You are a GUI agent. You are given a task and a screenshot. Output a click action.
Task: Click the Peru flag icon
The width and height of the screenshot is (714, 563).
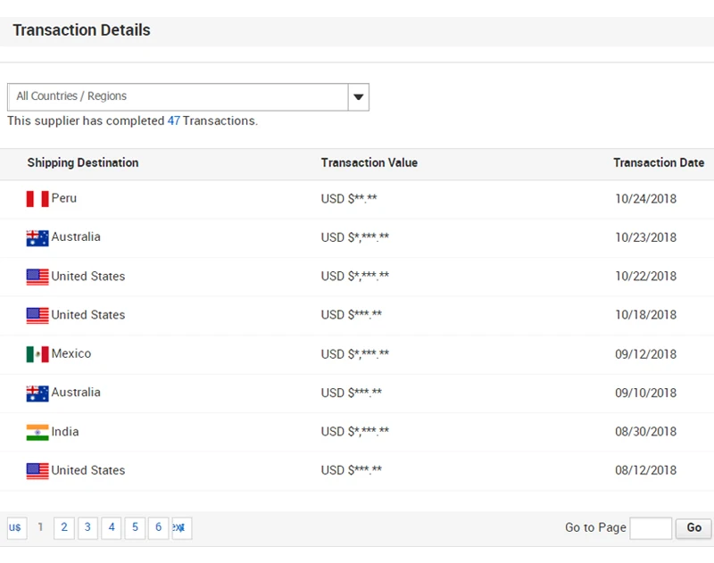[x=37, y=199]
